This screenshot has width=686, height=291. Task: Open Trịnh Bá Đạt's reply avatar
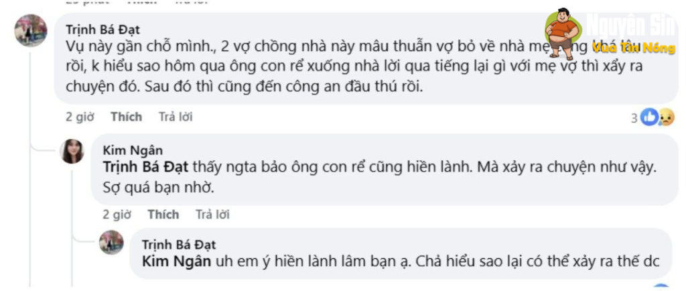(112, 242)
